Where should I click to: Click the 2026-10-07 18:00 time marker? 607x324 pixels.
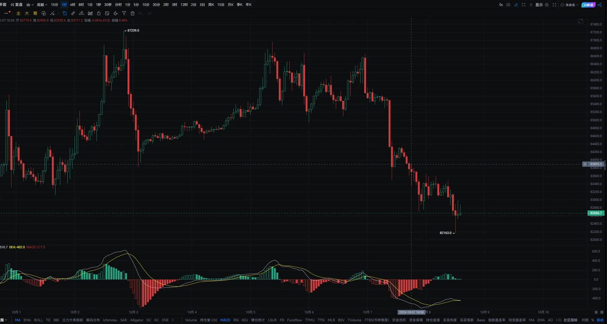411,312
